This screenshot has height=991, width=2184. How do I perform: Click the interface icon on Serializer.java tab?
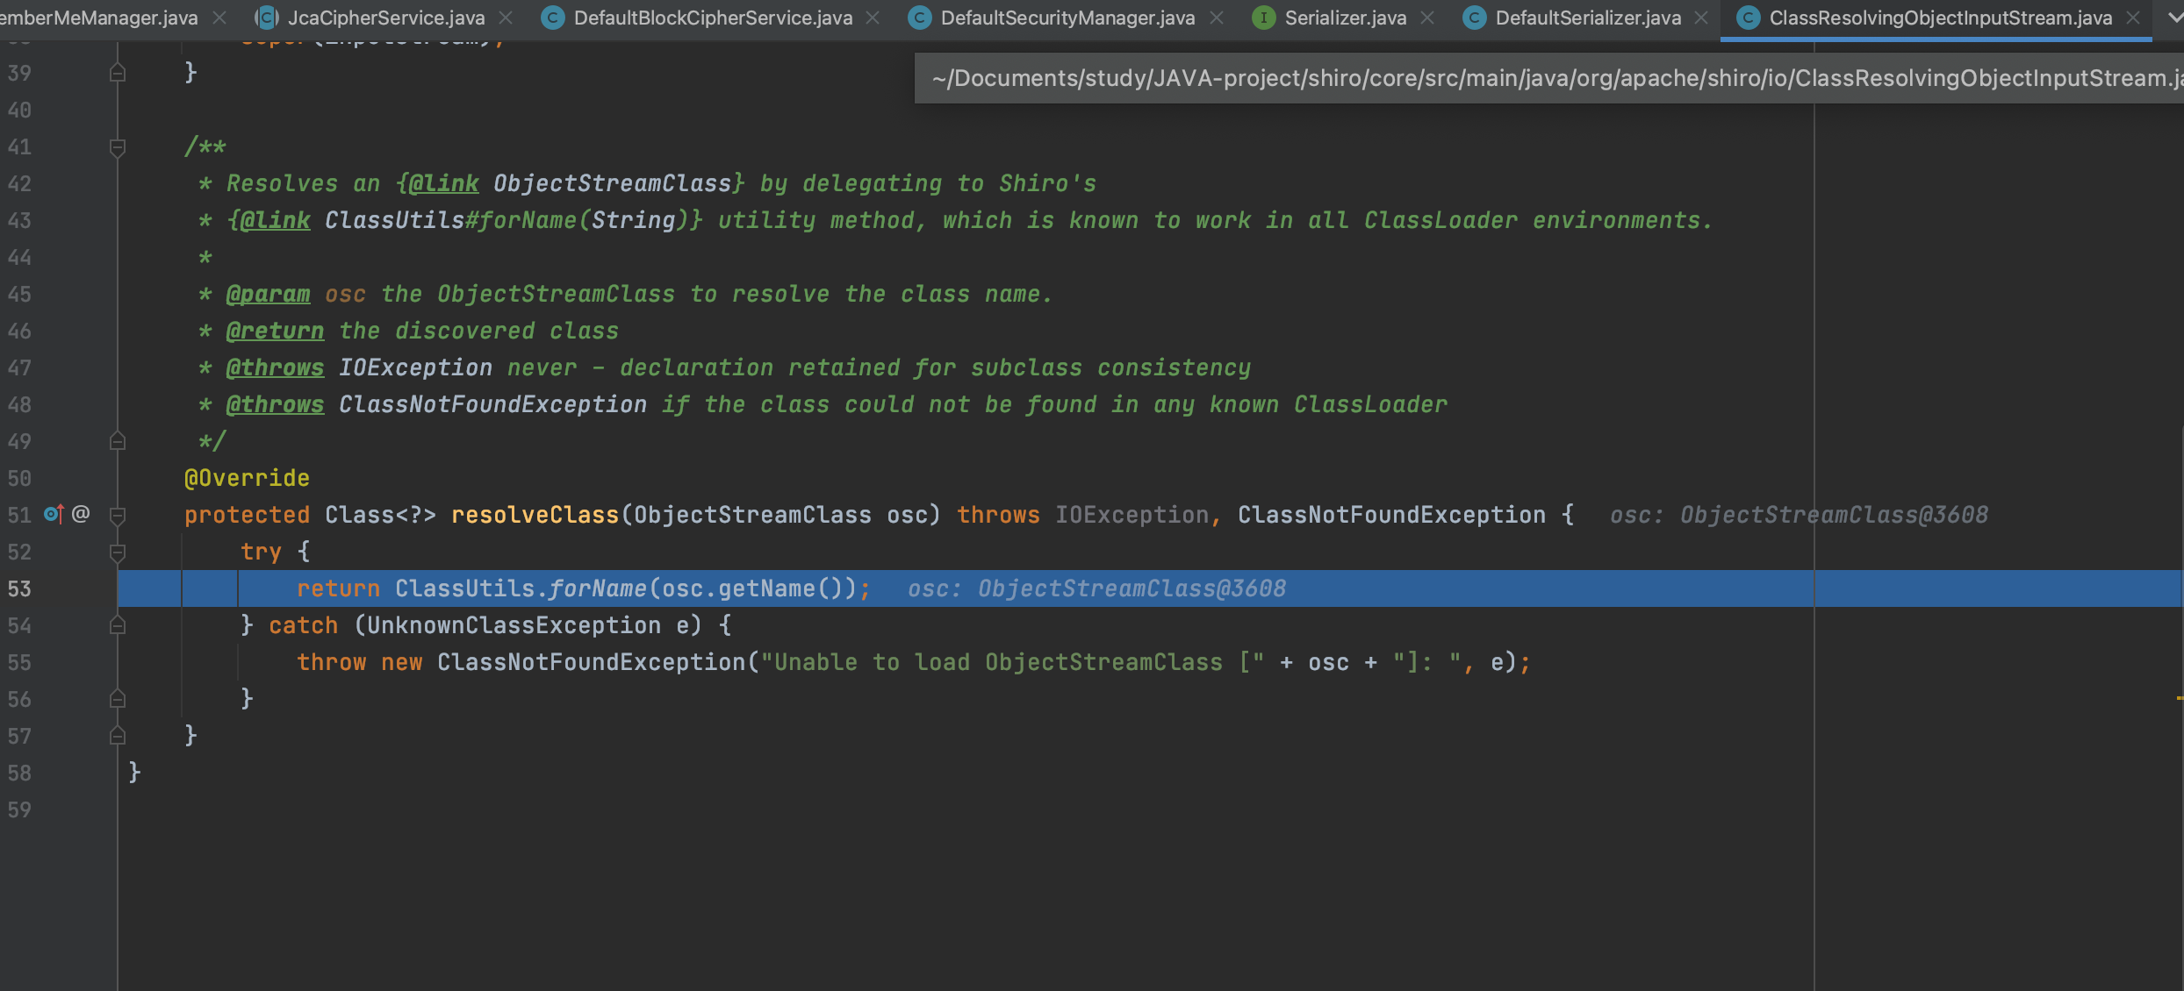(1263, 18)
